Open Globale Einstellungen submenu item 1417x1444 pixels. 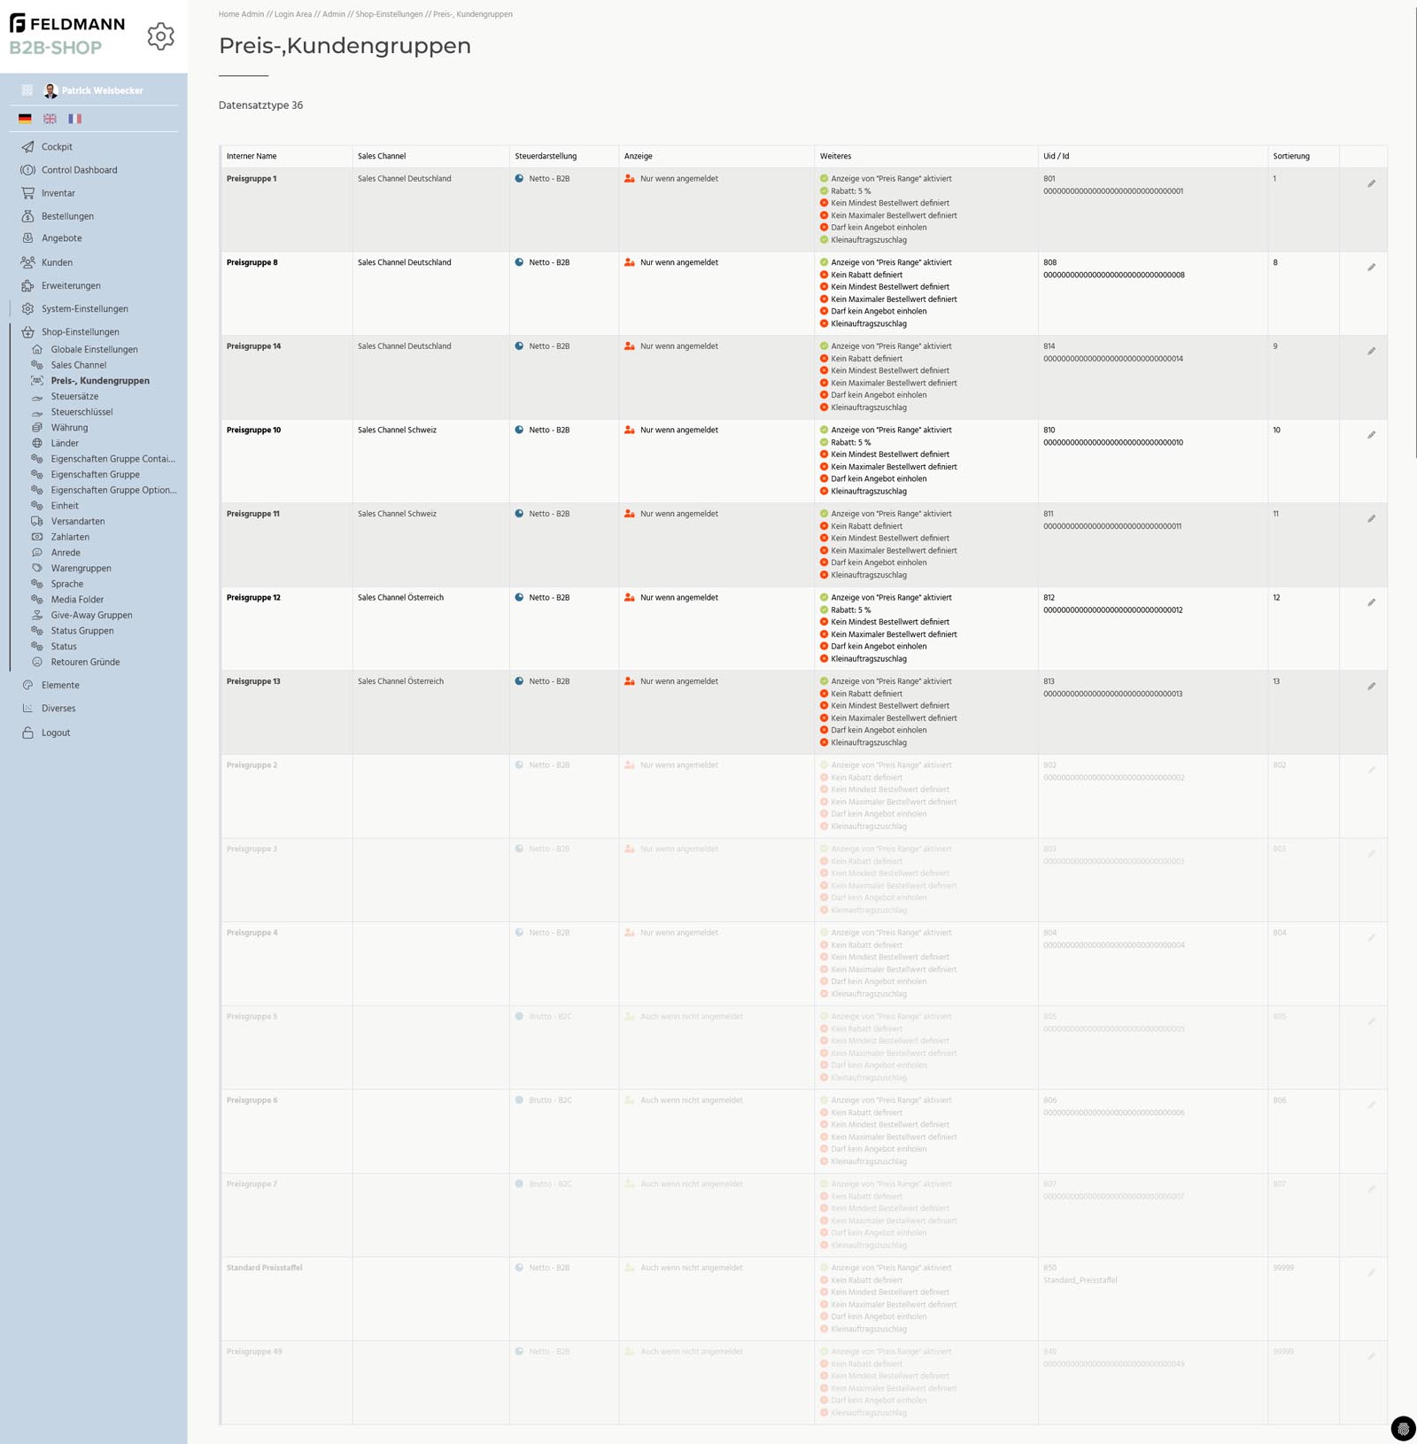point(94,349)
